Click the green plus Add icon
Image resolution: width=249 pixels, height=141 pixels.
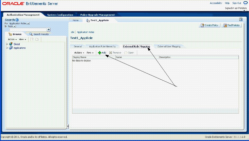pos(100,53)
